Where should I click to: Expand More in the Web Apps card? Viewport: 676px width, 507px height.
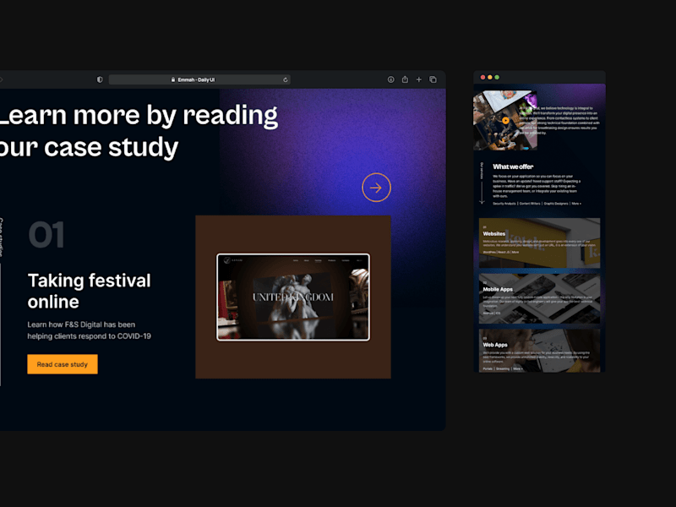coord(518,369)
